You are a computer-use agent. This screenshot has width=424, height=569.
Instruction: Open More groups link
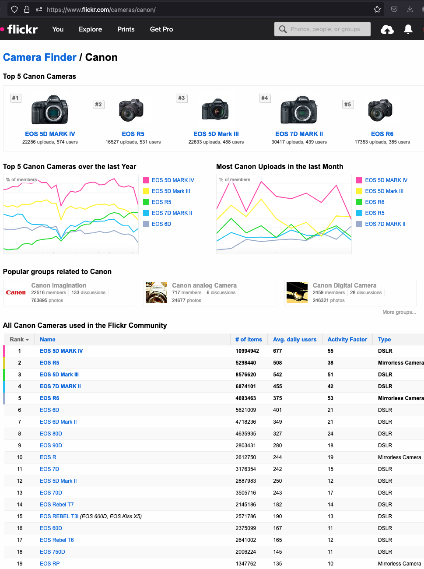(x=399, y=312)
